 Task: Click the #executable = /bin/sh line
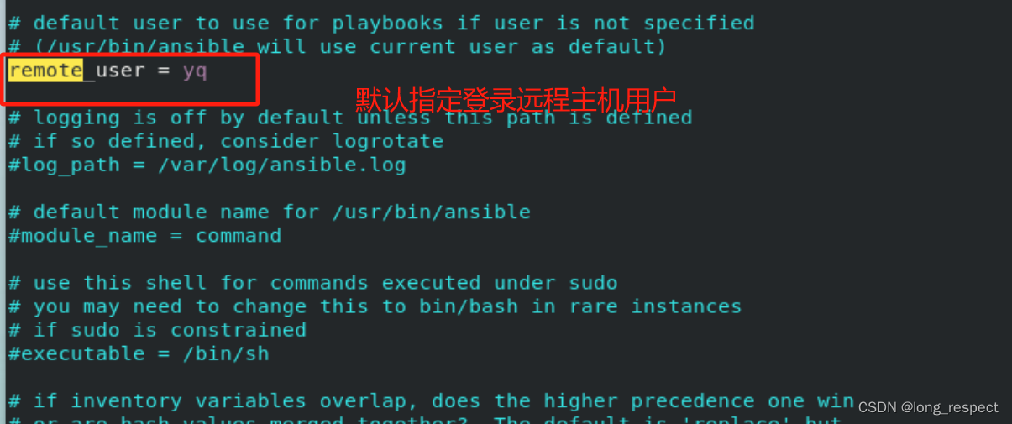pos(139,353)
